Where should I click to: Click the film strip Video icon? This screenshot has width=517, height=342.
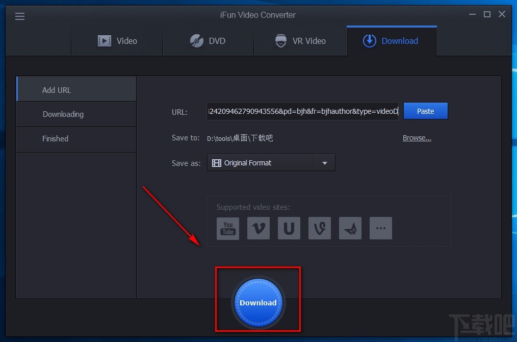pos(105,41)
